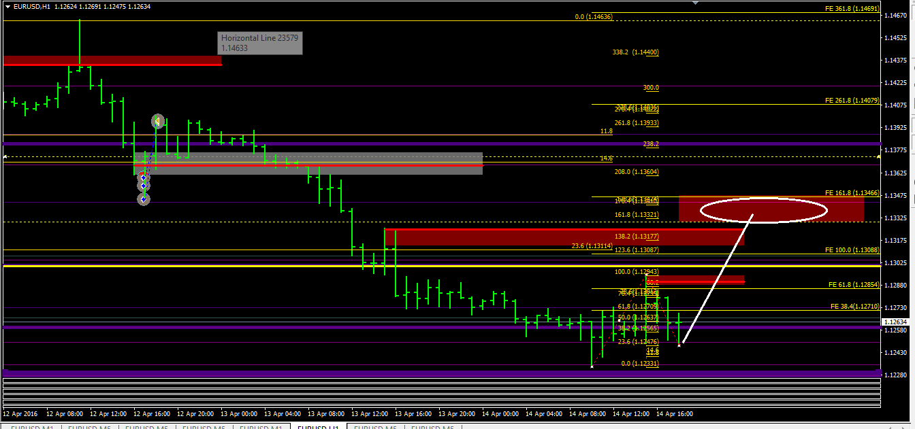Select the white ellipse drawing object
The width and height of the screenshot is (915, 429).
click(763, 209)
